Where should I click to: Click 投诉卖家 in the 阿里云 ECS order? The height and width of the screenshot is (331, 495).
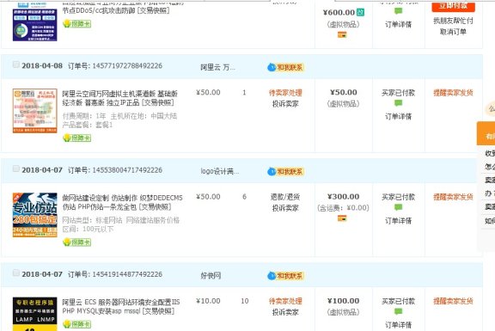(x=285, y=312)
